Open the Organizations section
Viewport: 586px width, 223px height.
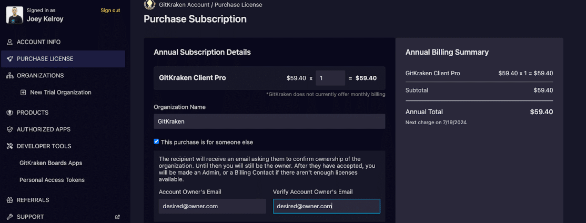tap(40, 76)
